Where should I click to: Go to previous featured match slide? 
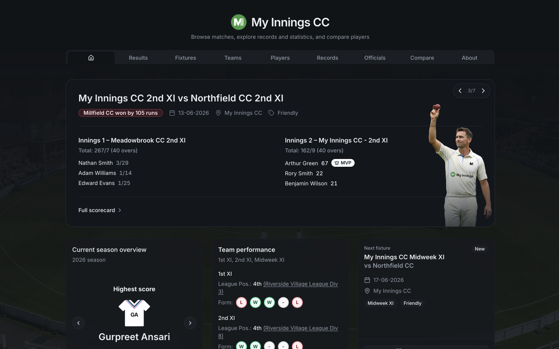pos(460,91)
